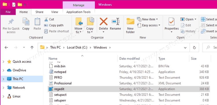Click the Linux penguin icon
217x105 pixels.
pos(9,96)
